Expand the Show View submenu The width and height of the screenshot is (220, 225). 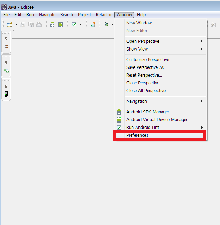(x=161, y=49)
